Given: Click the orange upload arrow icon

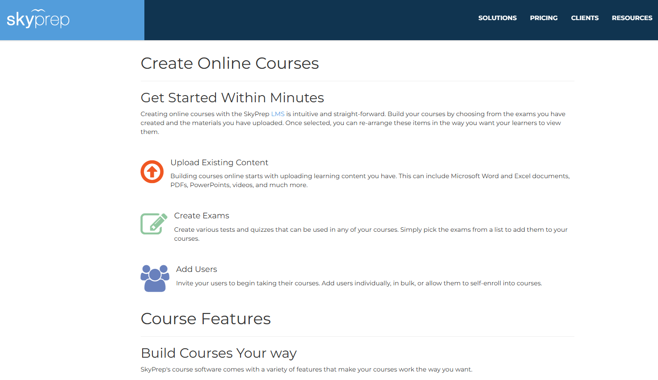Looking at the screenshot, I should click(152, 171).
